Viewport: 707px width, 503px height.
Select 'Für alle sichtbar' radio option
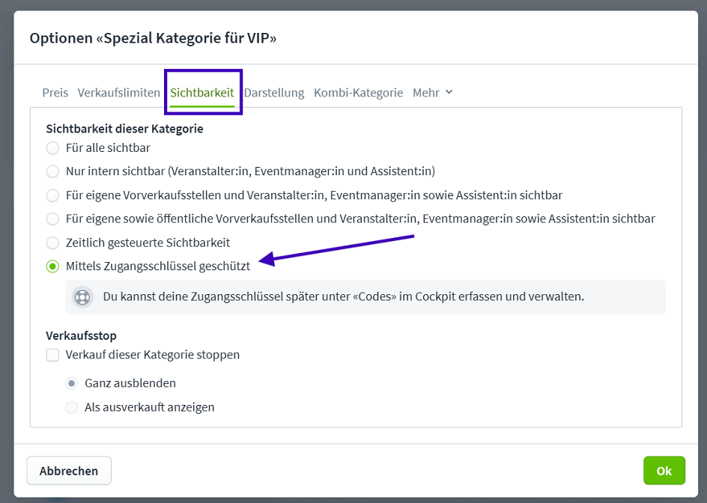pyautogui.click(x=52, y=148)
